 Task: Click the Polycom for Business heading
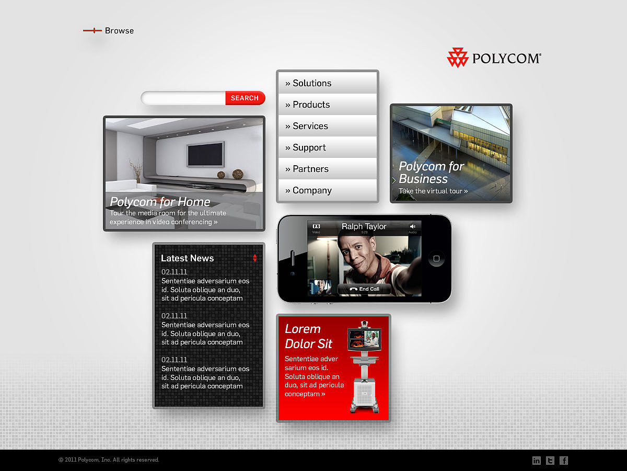click(432, 173)
